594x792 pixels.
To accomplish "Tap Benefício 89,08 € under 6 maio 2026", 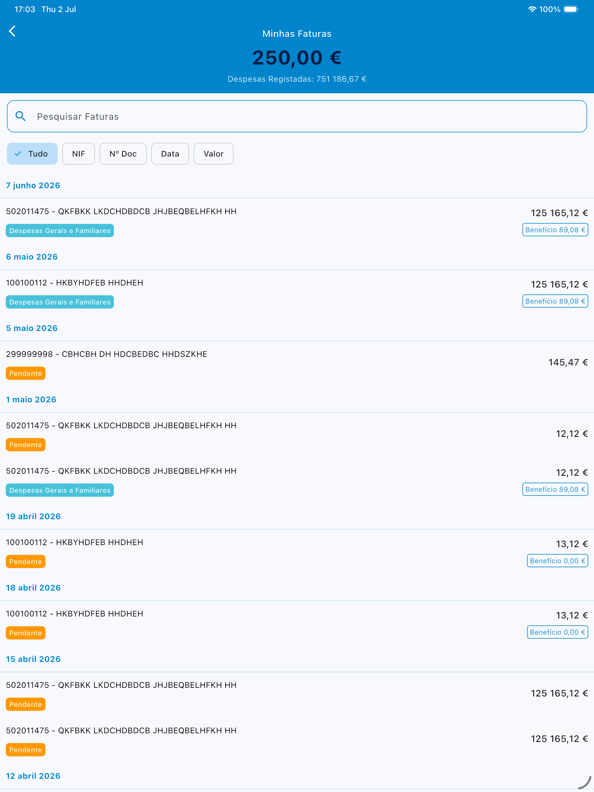I will click(555, 301).
